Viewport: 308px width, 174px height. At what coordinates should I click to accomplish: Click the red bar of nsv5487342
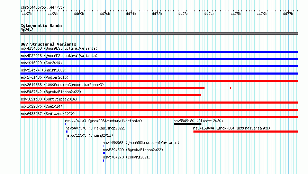pos(111,95)
